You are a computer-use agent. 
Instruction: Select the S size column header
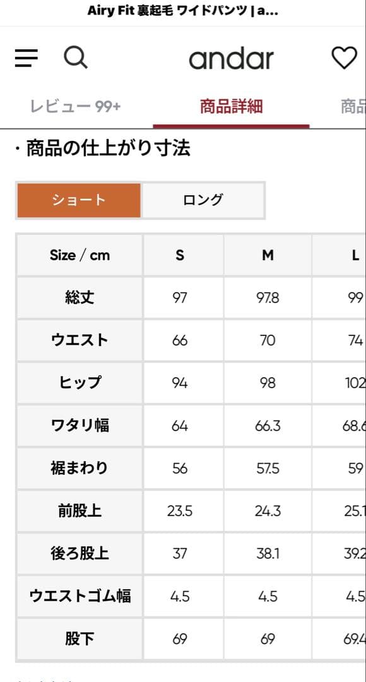[x=180, y=255]
